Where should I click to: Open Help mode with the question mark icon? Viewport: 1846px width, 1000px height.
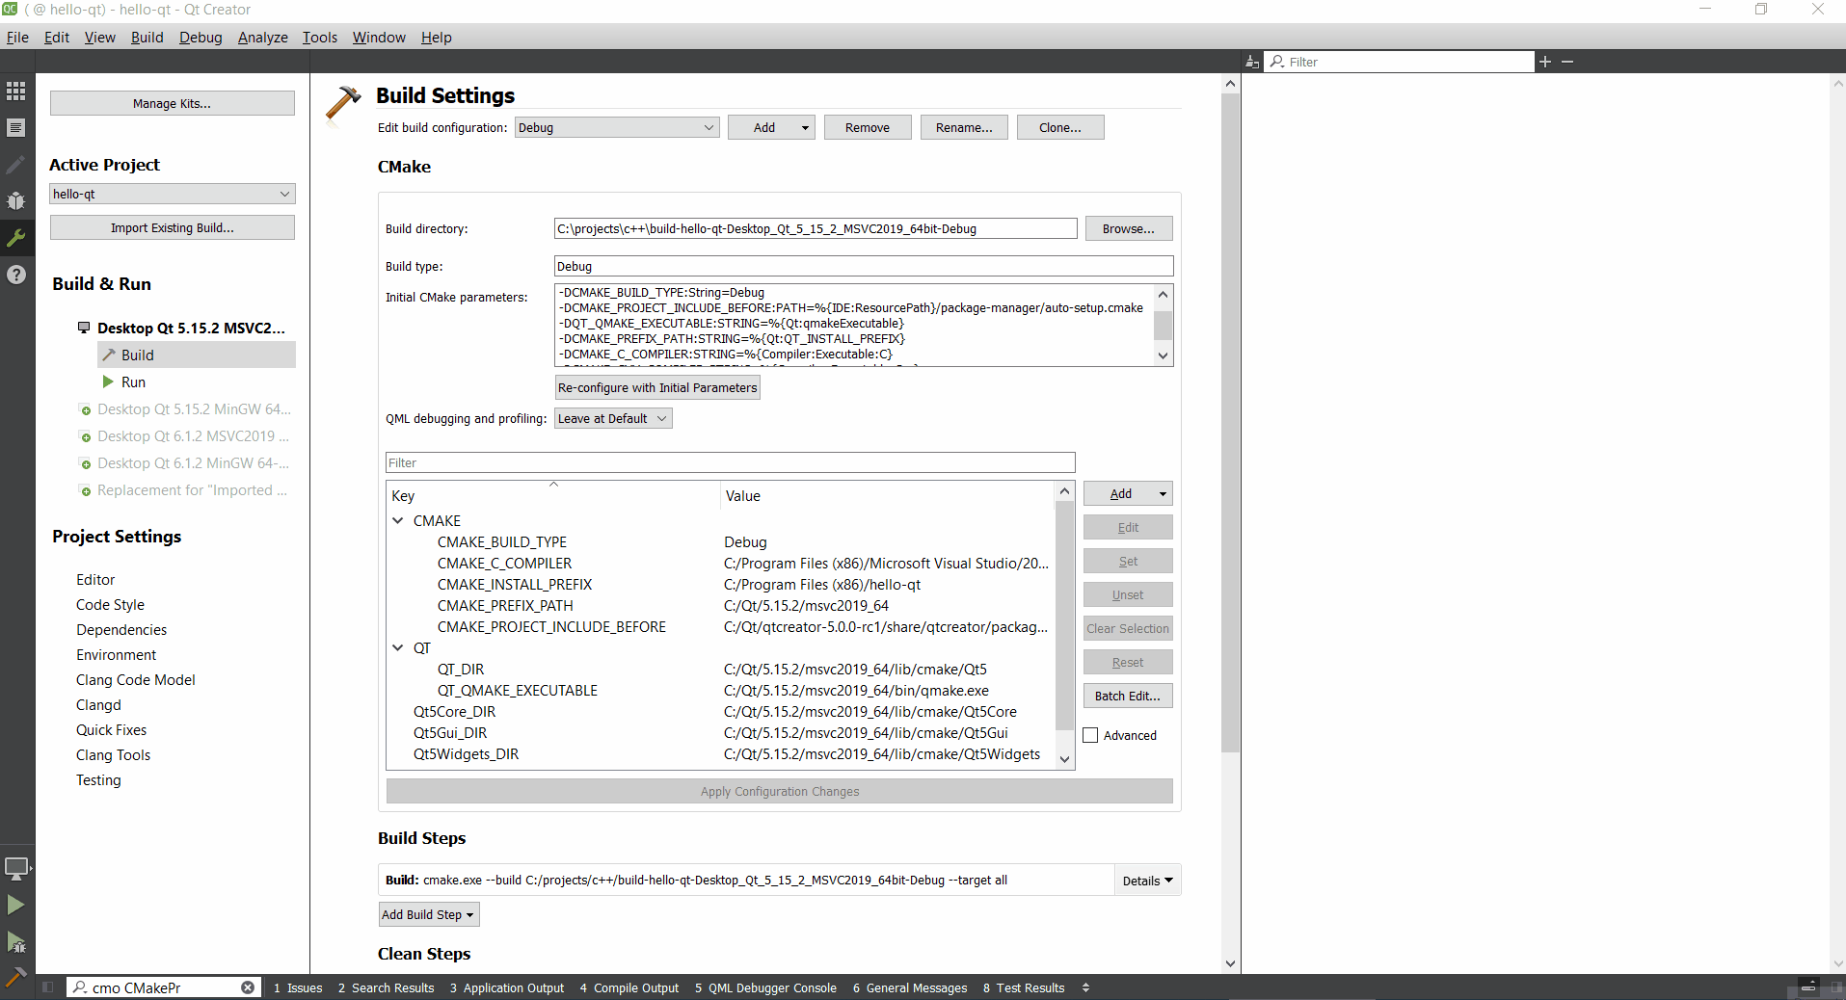15,276
